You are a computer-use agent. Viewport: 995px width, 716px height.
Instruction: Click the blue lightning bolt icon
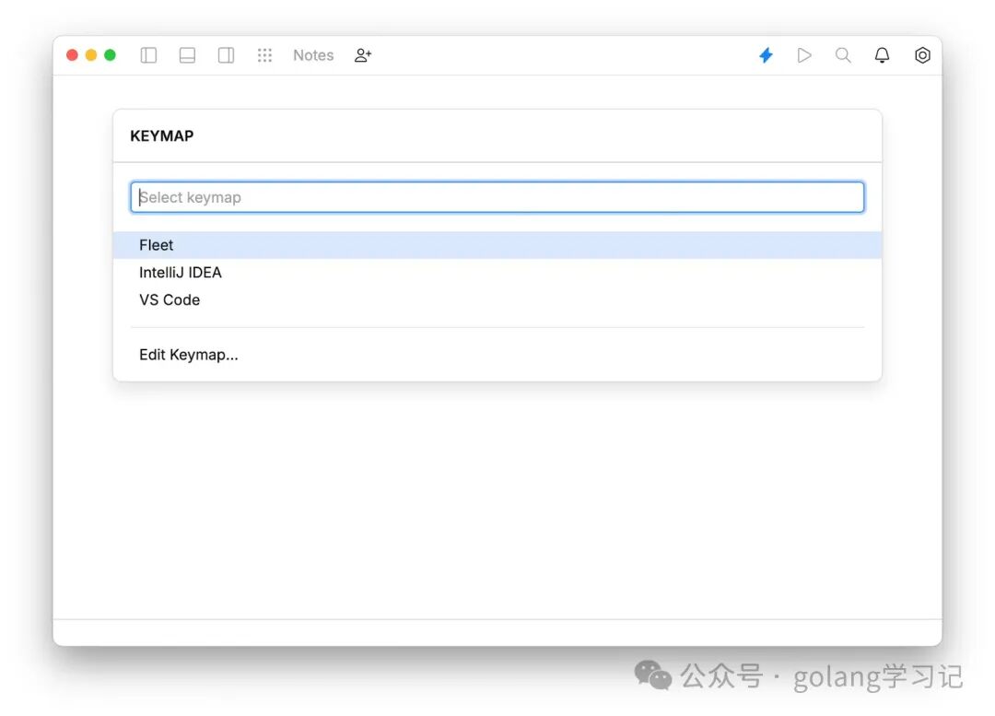coord(766,55)
